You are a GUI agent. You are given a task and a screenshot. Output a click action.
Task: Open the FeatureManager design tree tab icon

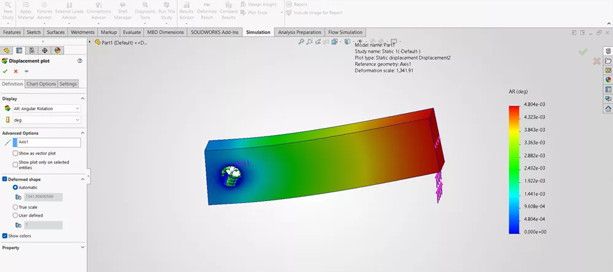pyautogui.click(x=6, y=50)
